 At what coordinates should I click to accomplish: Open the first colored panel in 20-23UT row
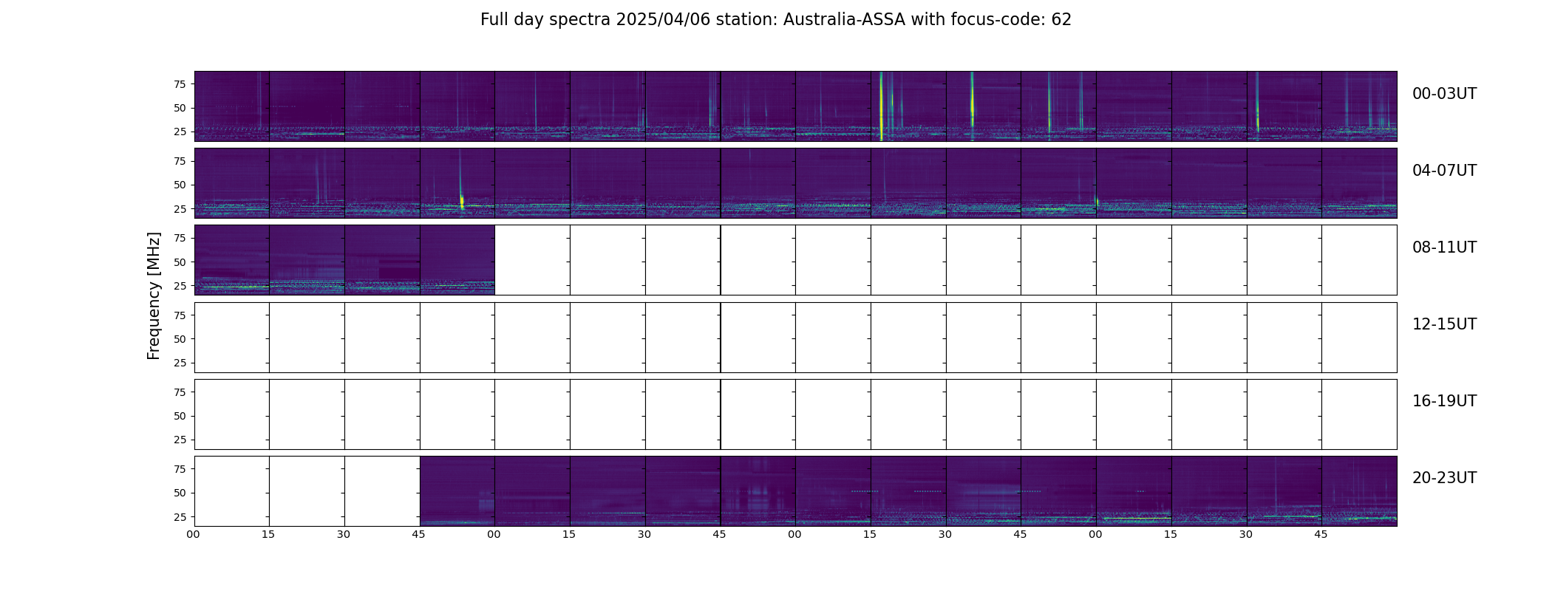click(x=457, y=491)
